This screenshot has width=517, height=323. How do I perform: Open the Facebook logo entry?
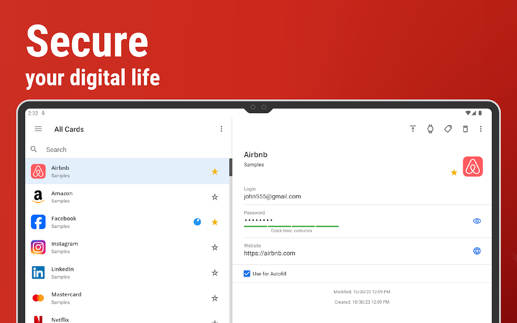pyautogui.click(x=38, y=222)
